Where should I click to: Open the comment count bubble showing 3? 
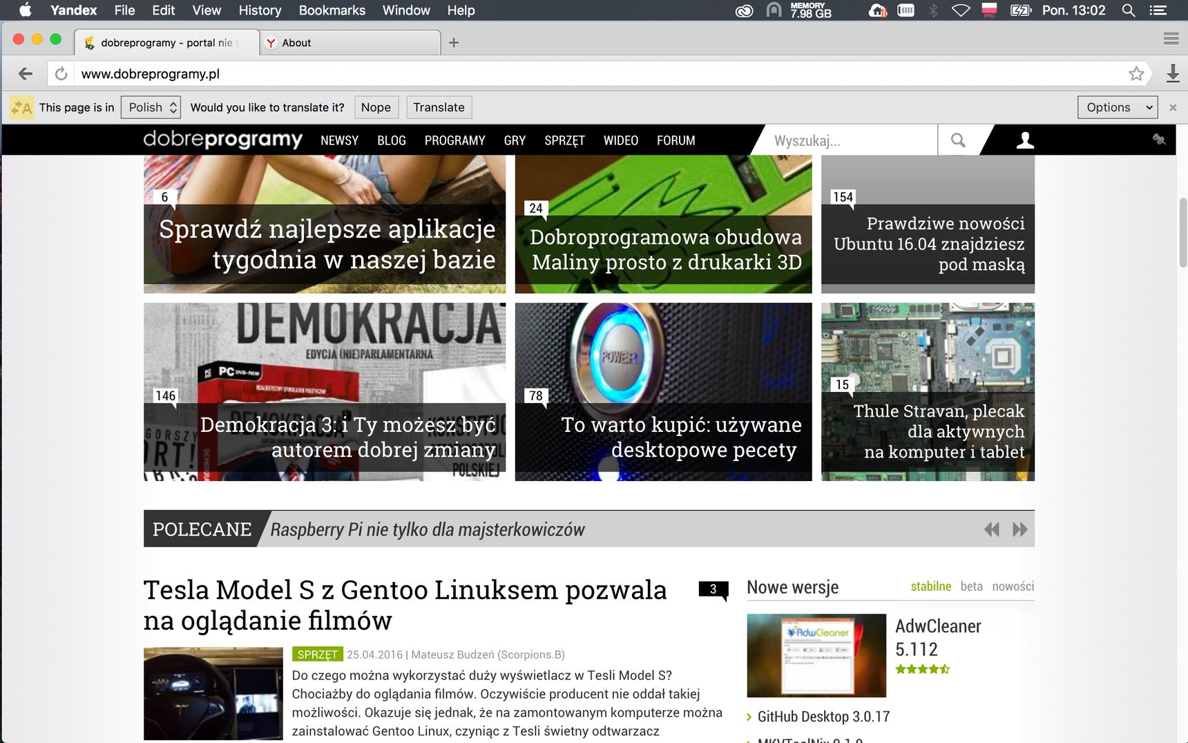tap(713, 590)
